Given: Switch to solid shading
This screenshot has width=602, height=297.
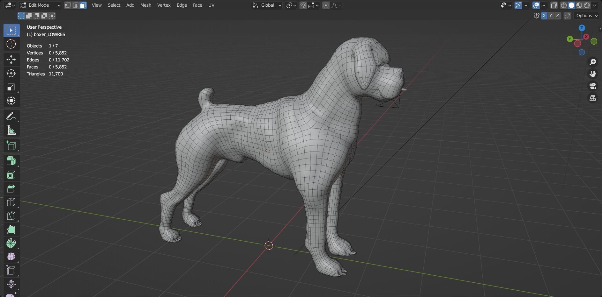Looking at the screenshot, I should point(572,5).
